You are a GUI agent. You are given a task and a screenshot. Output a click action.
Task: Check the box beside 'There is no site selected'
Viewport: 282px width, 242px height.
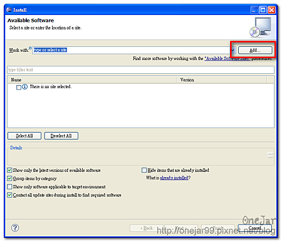pos(19,87)
